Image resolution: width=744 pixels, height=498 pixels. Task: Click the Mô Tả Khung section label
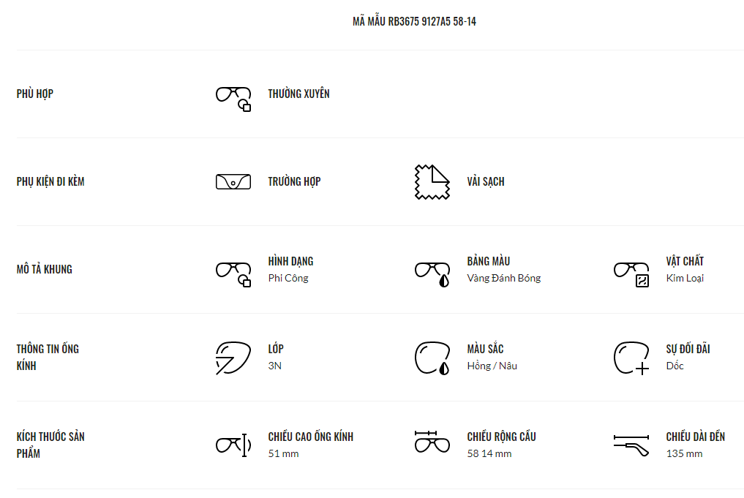[x=45, y=269]
